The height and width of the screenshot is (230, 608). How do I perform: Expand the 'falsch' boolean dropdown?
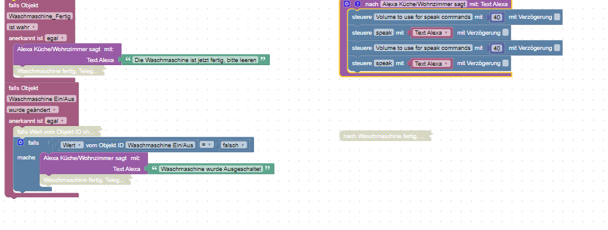233,145
